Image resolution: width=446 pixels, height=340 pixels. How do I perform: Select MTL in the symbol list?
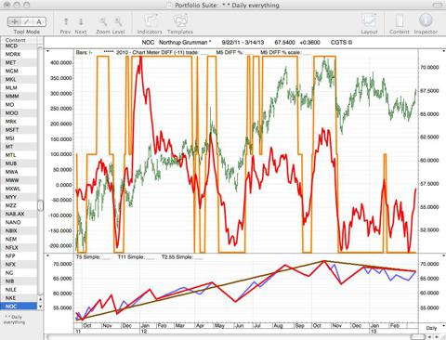tap(19, 155)
